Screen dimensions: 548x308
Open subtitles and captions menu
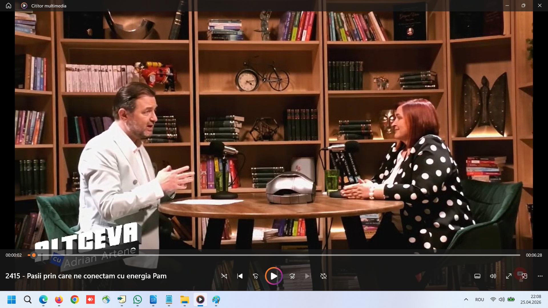[477, 276]
